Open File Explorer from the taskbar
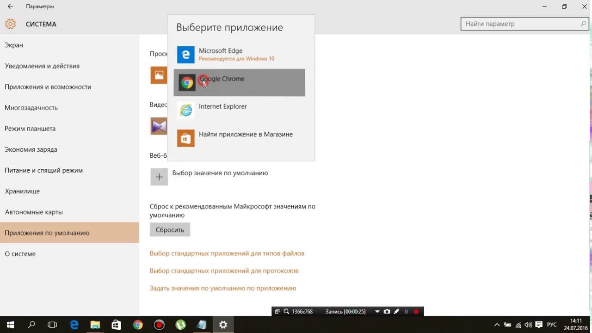The image size is (592, 333). tap(95, 325)
